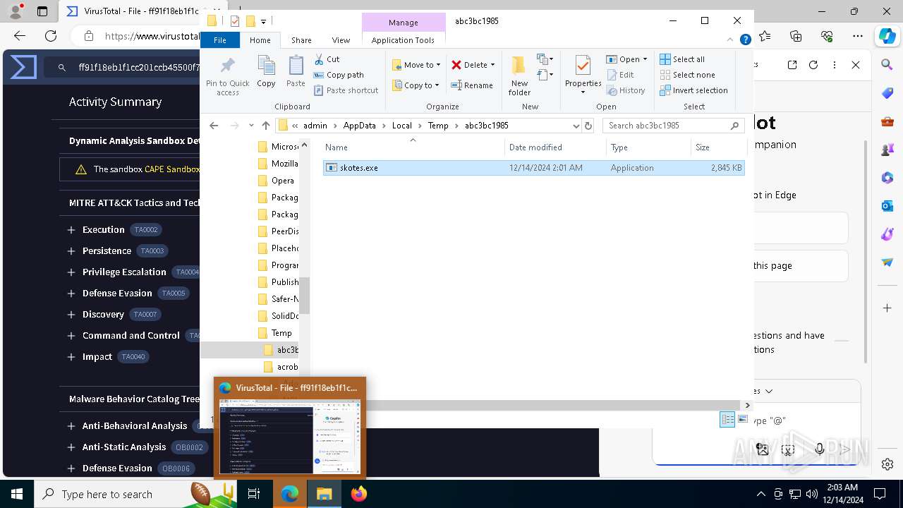This screenshot has width=903, height=508.
Task: Select the skotes.exe file
Action: 533,168
